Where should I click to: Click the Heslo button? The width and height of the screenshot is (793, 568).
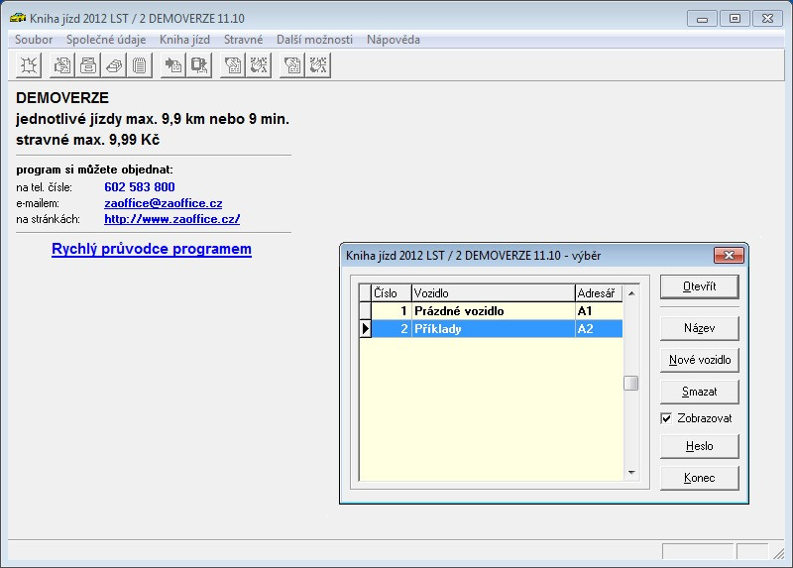pyautogui.click(x=700, y=446)
